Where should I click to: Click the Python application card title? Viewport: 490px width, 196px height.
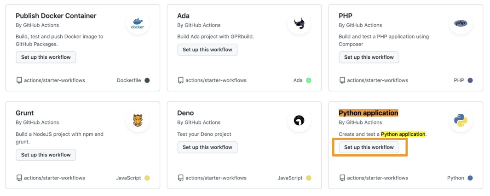coord(369,113)
